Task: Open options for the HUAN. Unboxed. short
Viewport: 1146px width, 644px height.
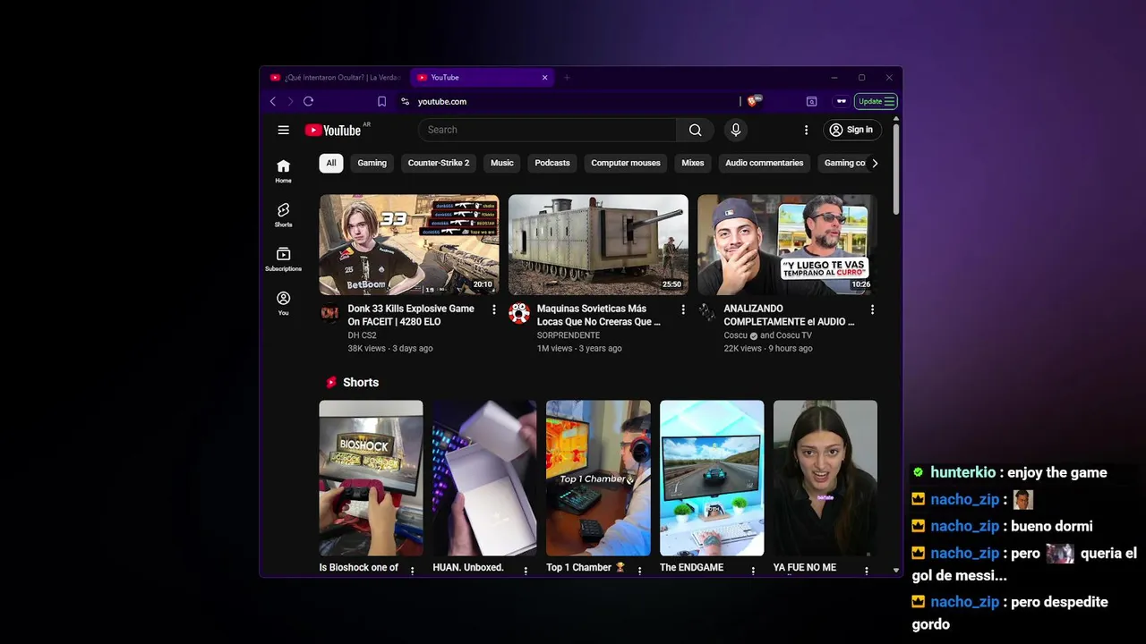Action: (x=526, y=570)
